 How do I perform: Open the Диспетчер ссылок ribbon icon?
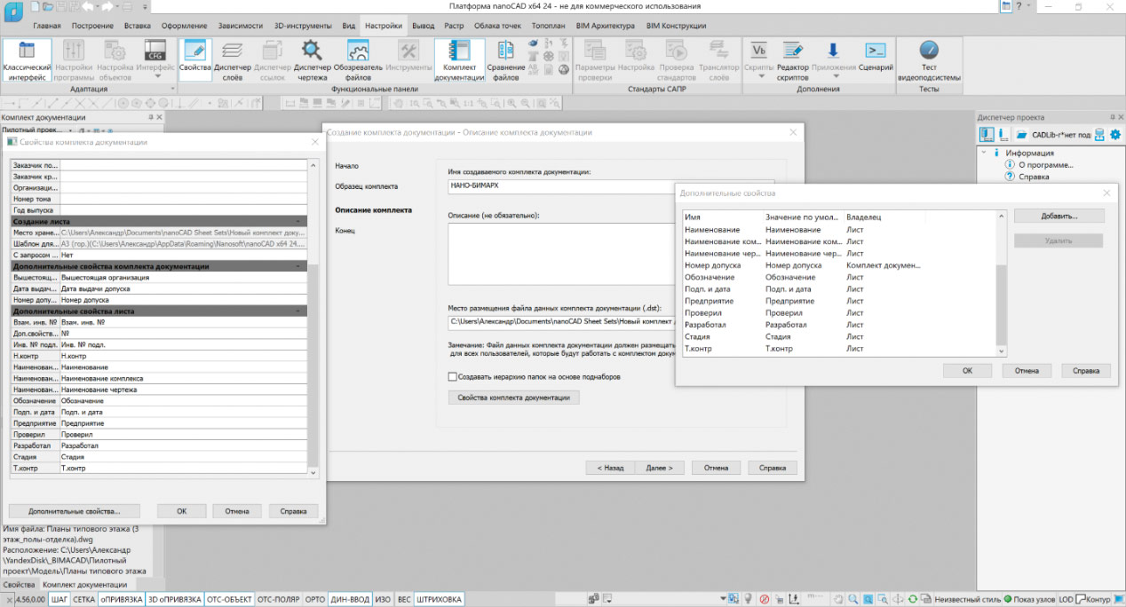(273, 60)
